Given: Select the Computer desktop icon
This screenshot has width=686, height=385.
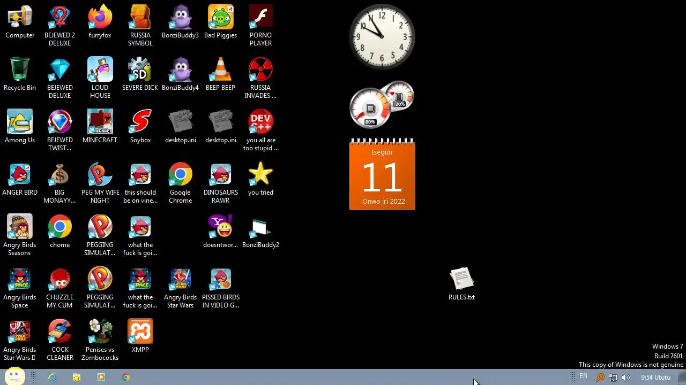Looking at the screenshot, I should (x=20, y=22).
